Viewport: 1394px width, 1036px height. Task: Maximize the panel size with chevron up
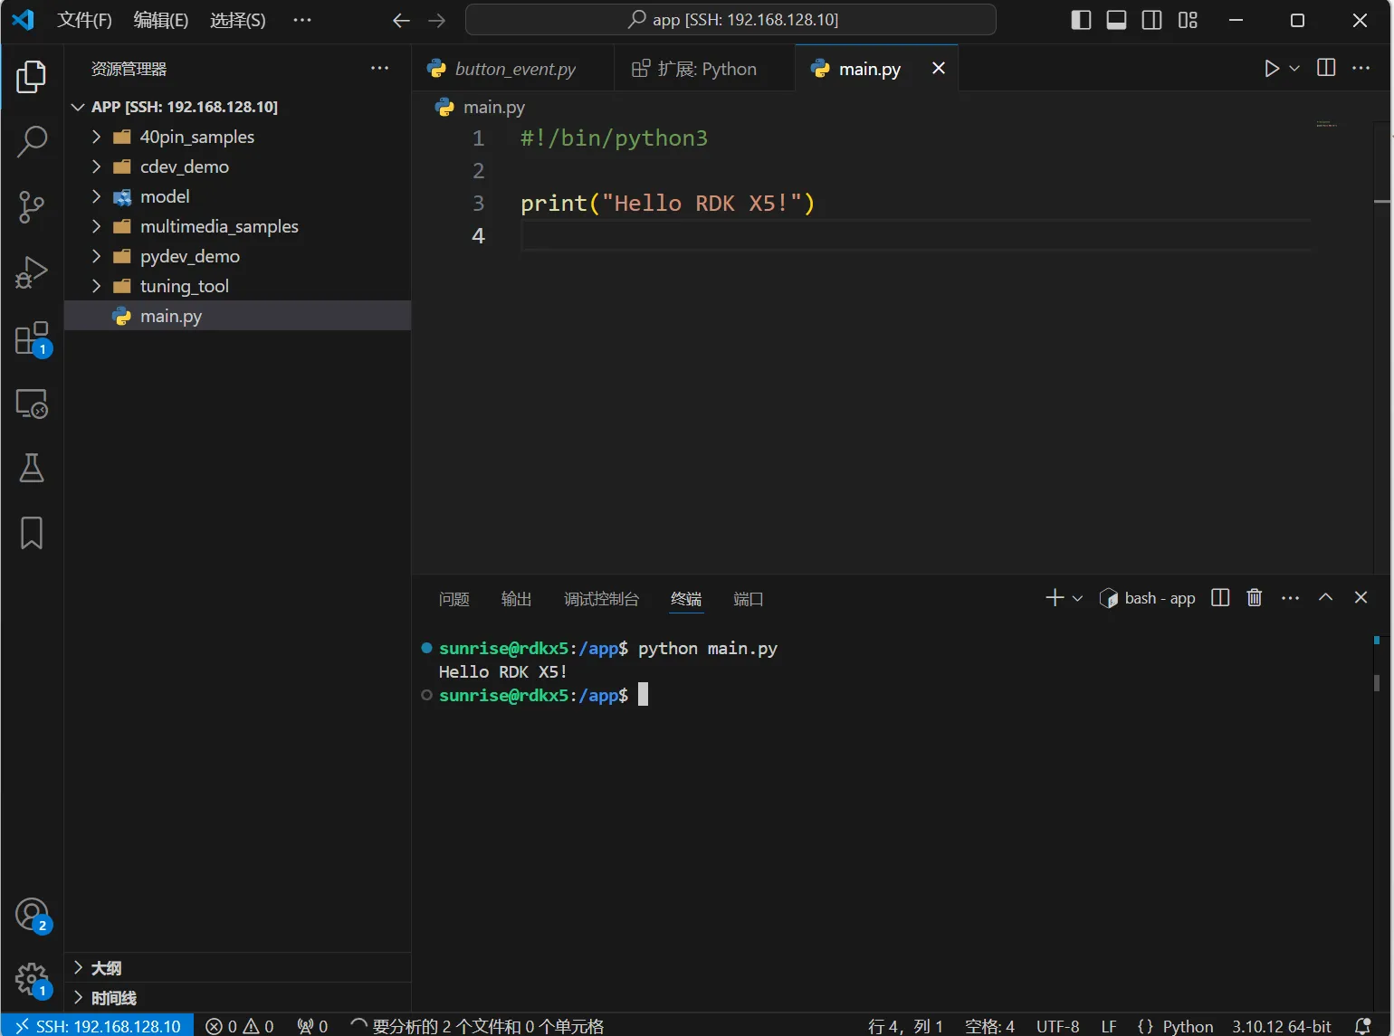(1325, 598)
